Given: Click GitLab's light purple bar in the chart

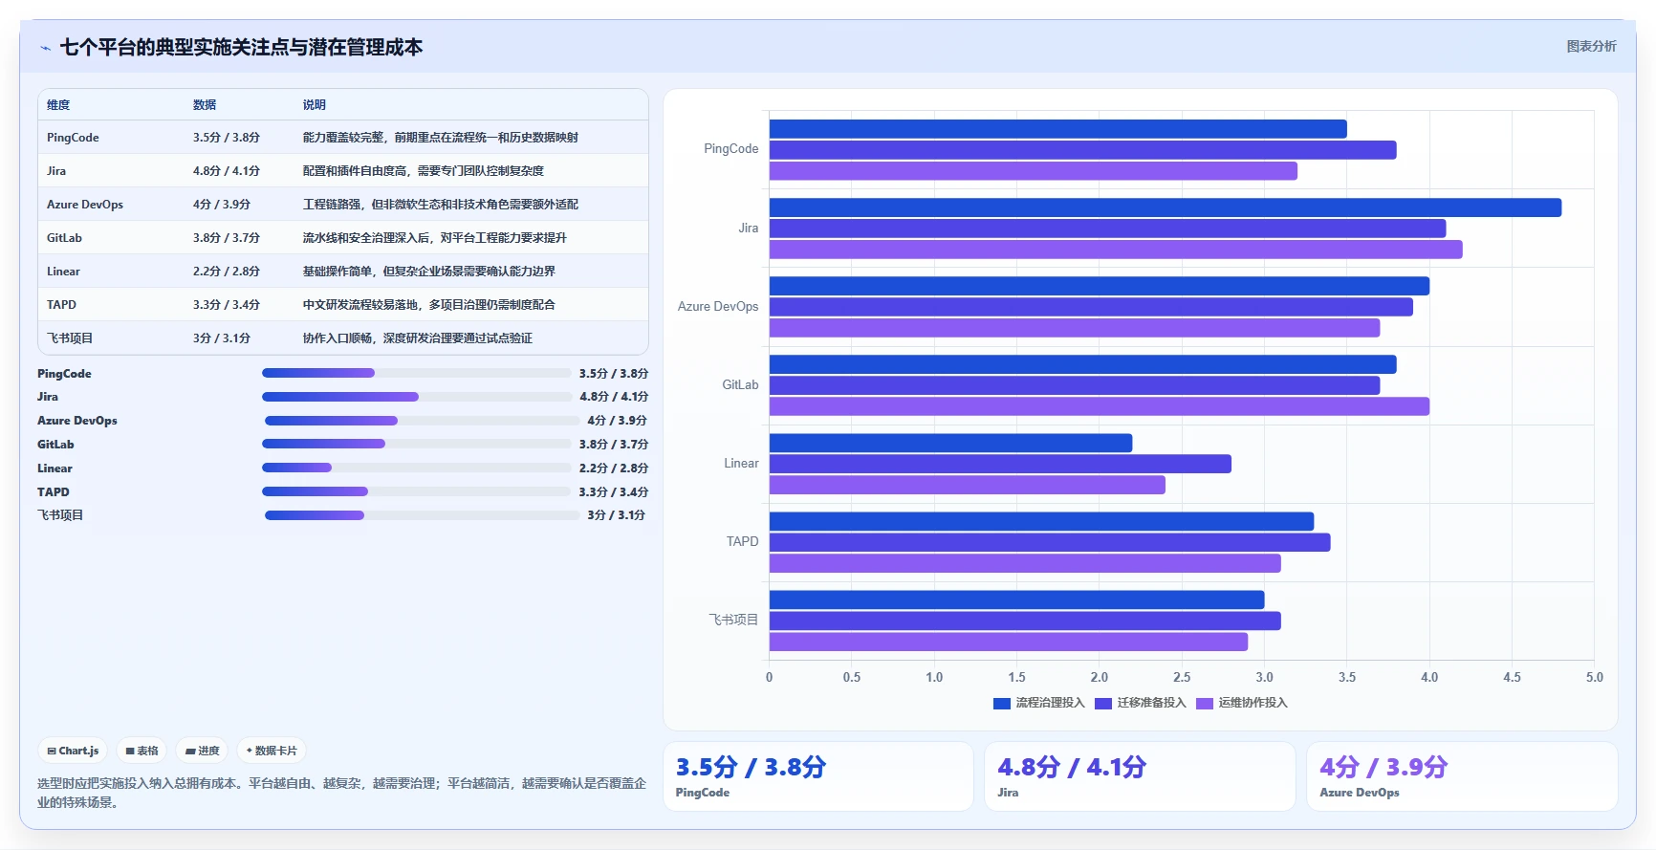Looking at the screenshot, I should click(x=1100, y=406).
